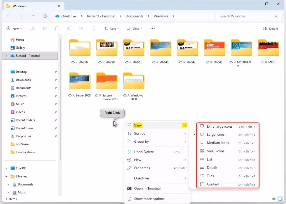
Task: Expand Richard - Personal tree node
Action: [6, 56]
